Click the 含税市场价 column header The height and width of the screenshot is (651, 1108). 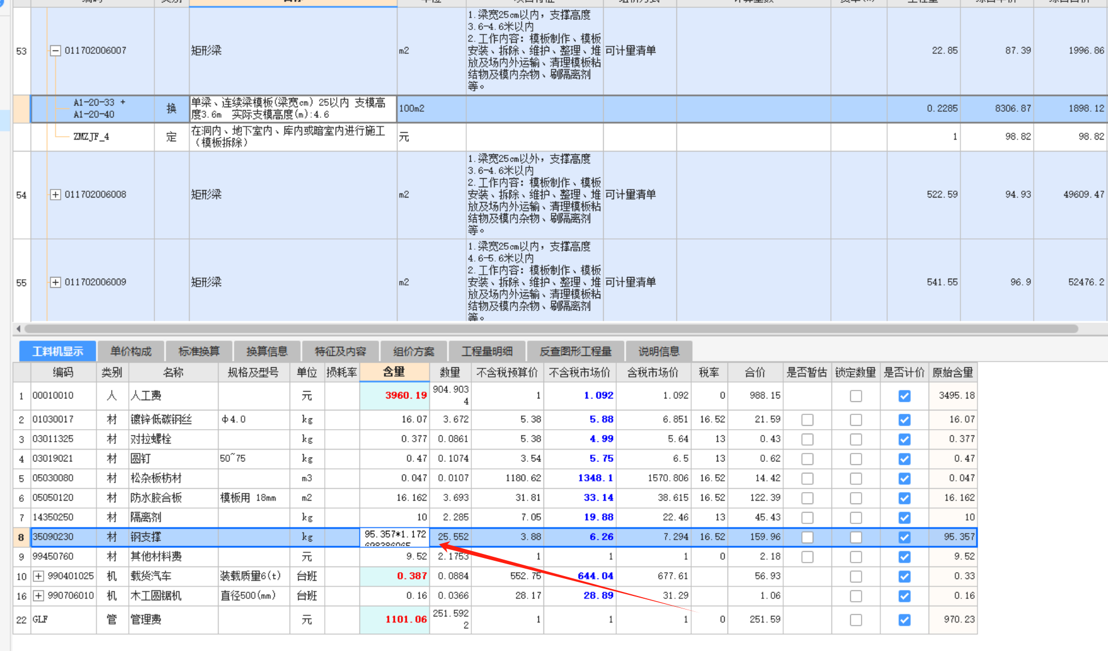coord(653,372)
